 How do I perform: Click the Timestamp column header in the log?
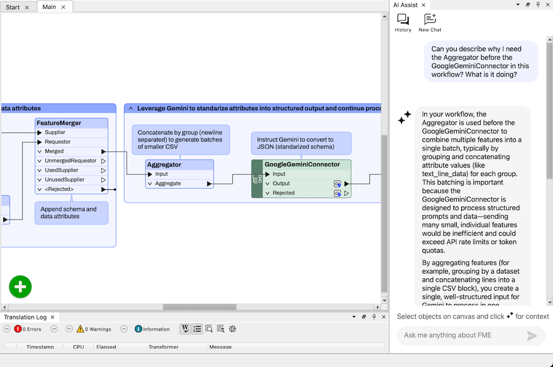click(x=40, y=347)
